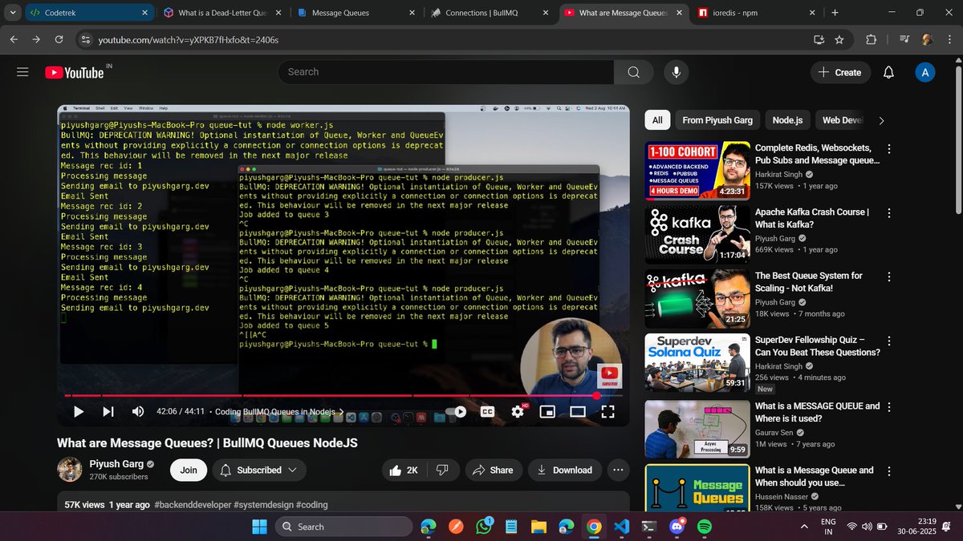Select the 'All' filter chip

657,120
